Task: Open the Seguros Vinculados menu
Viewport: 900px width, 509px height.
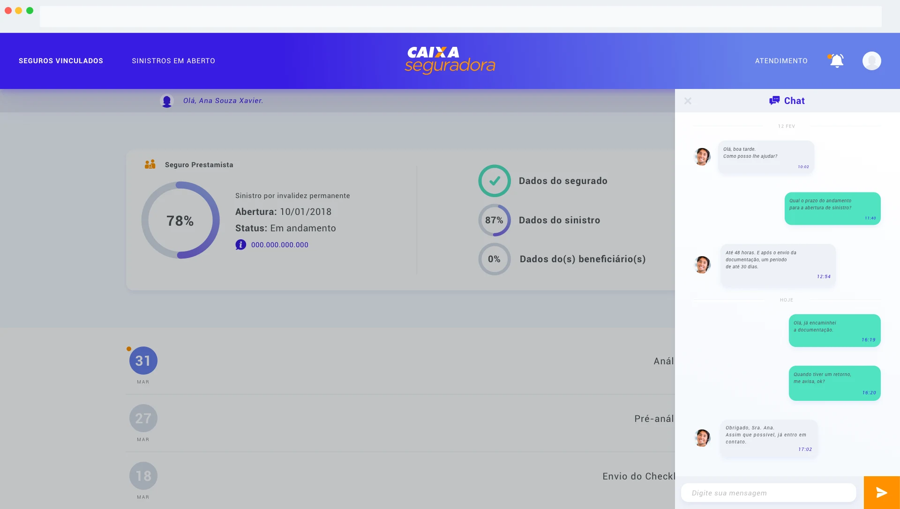Action: click(61, 61)
